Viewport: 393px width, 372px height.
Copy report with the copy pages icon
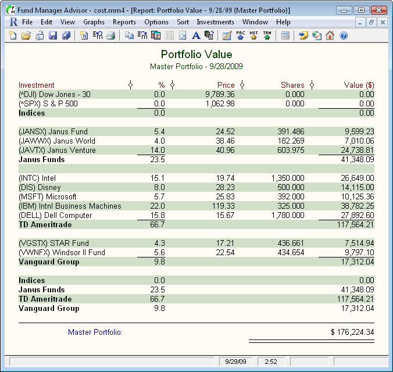click(x=129, y=35)
